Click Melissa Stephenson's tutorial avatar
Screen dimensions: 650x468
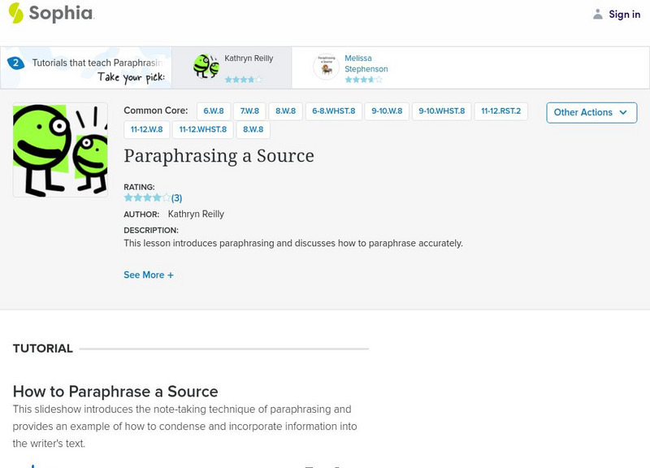[327, 67]
